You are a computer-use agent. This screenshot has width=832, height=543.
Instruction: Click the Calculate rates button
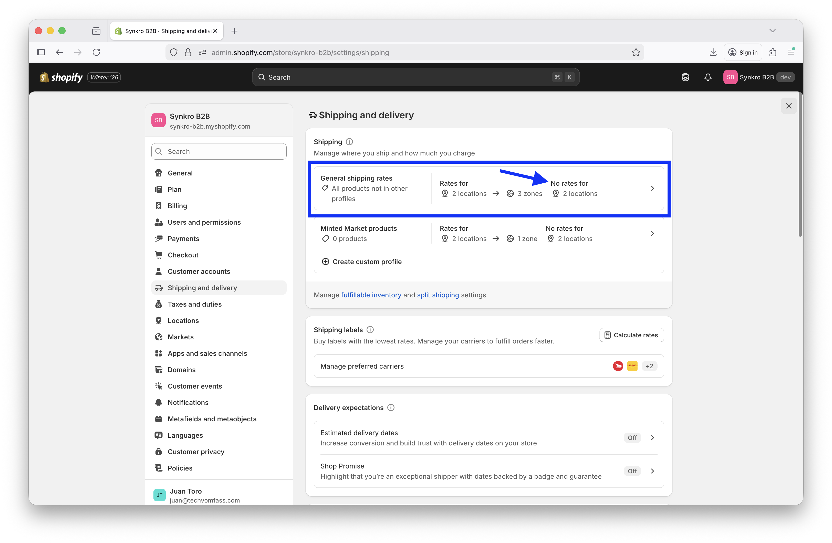631,335
